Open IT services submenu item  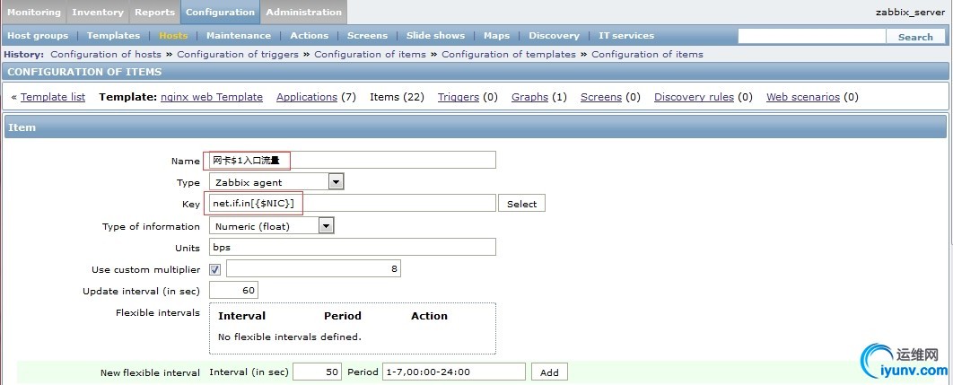[x=626, y=36]
